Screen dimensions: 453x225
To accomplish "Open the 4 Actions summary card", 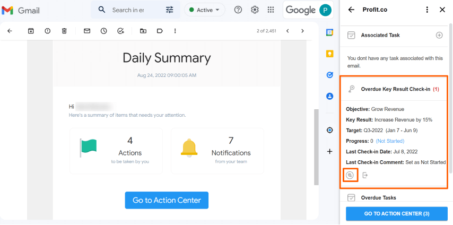I will pos(116,151).
